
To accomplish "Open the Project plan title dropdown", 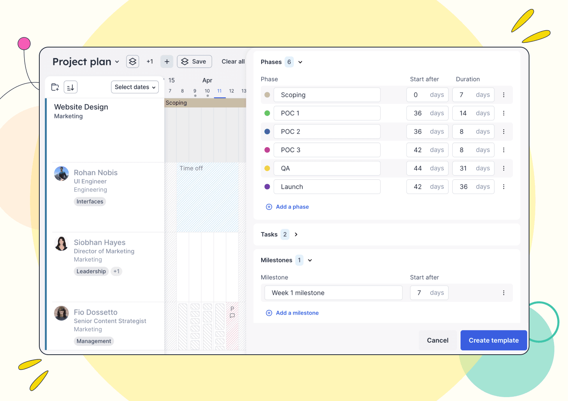I will click(117, 62).
